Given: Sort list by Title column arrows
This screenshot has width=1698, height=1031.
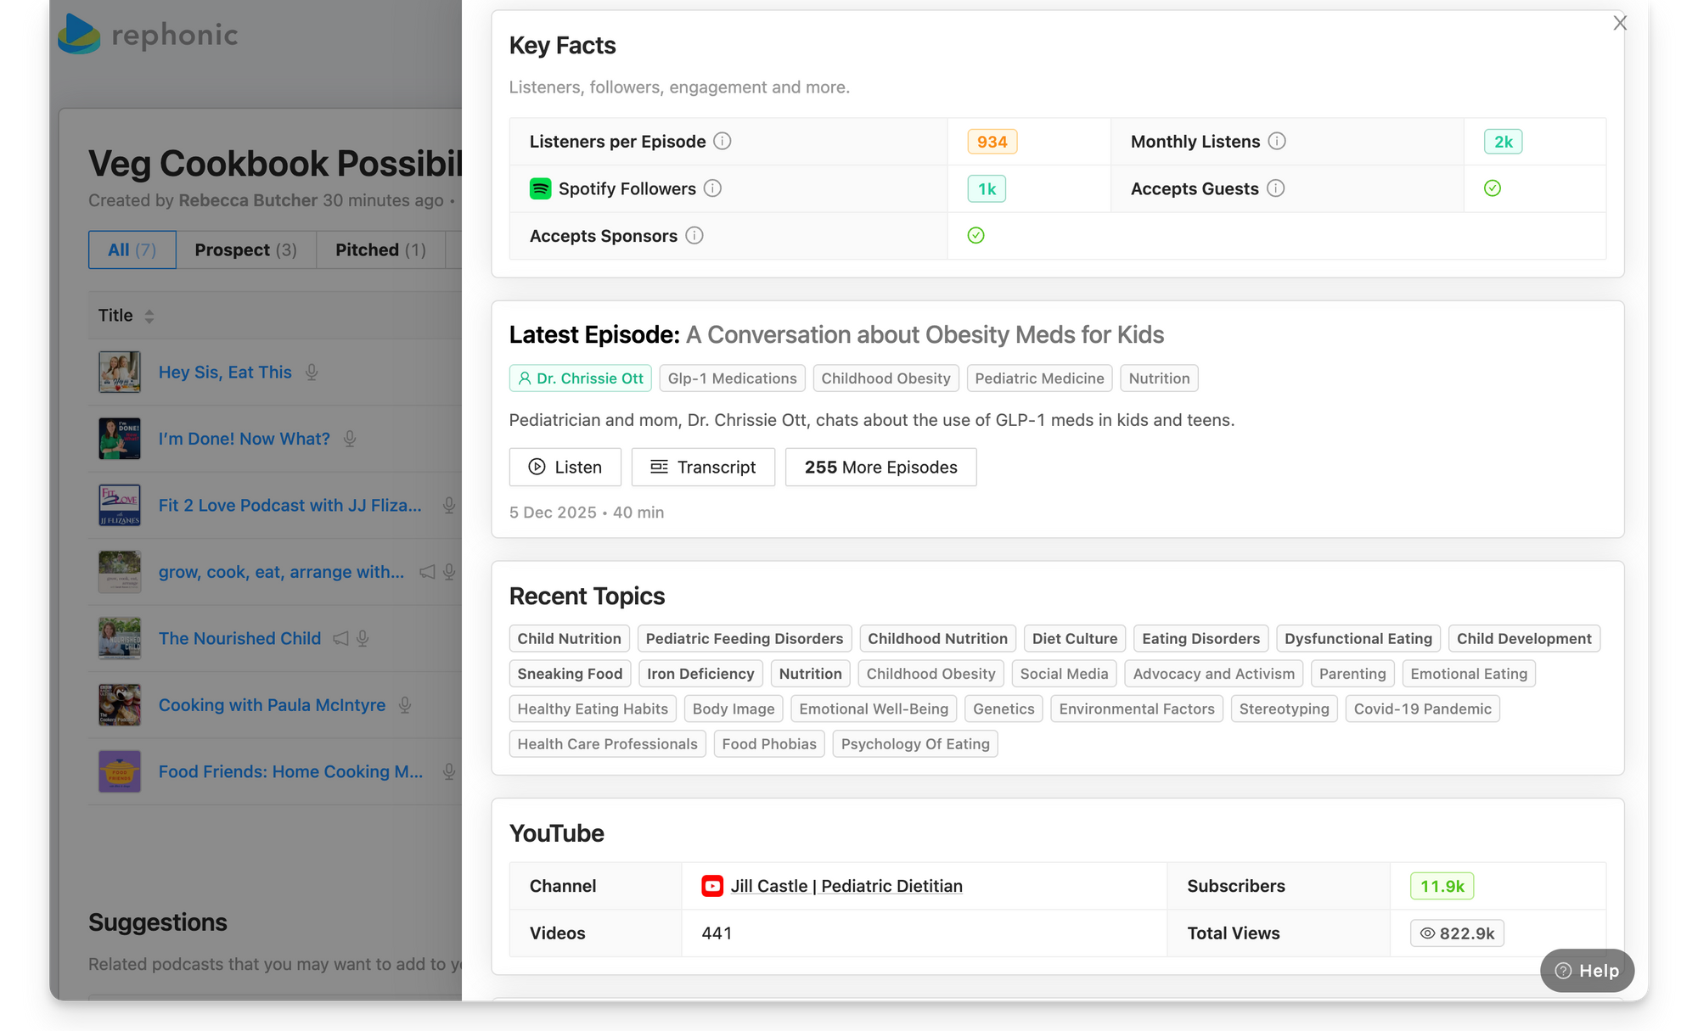Looking at the screenshot, I should pyautogui.click(x=149, y=316).
